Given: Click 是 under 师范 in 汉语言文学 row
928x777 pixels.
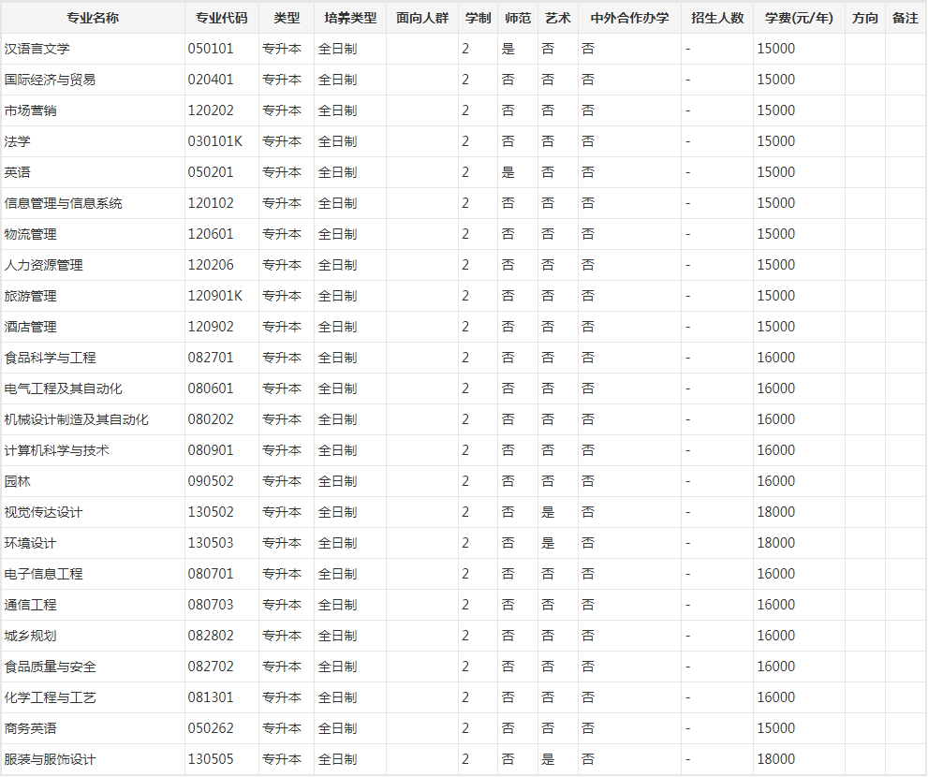Looking at the screenshot, I should (508, 49).
